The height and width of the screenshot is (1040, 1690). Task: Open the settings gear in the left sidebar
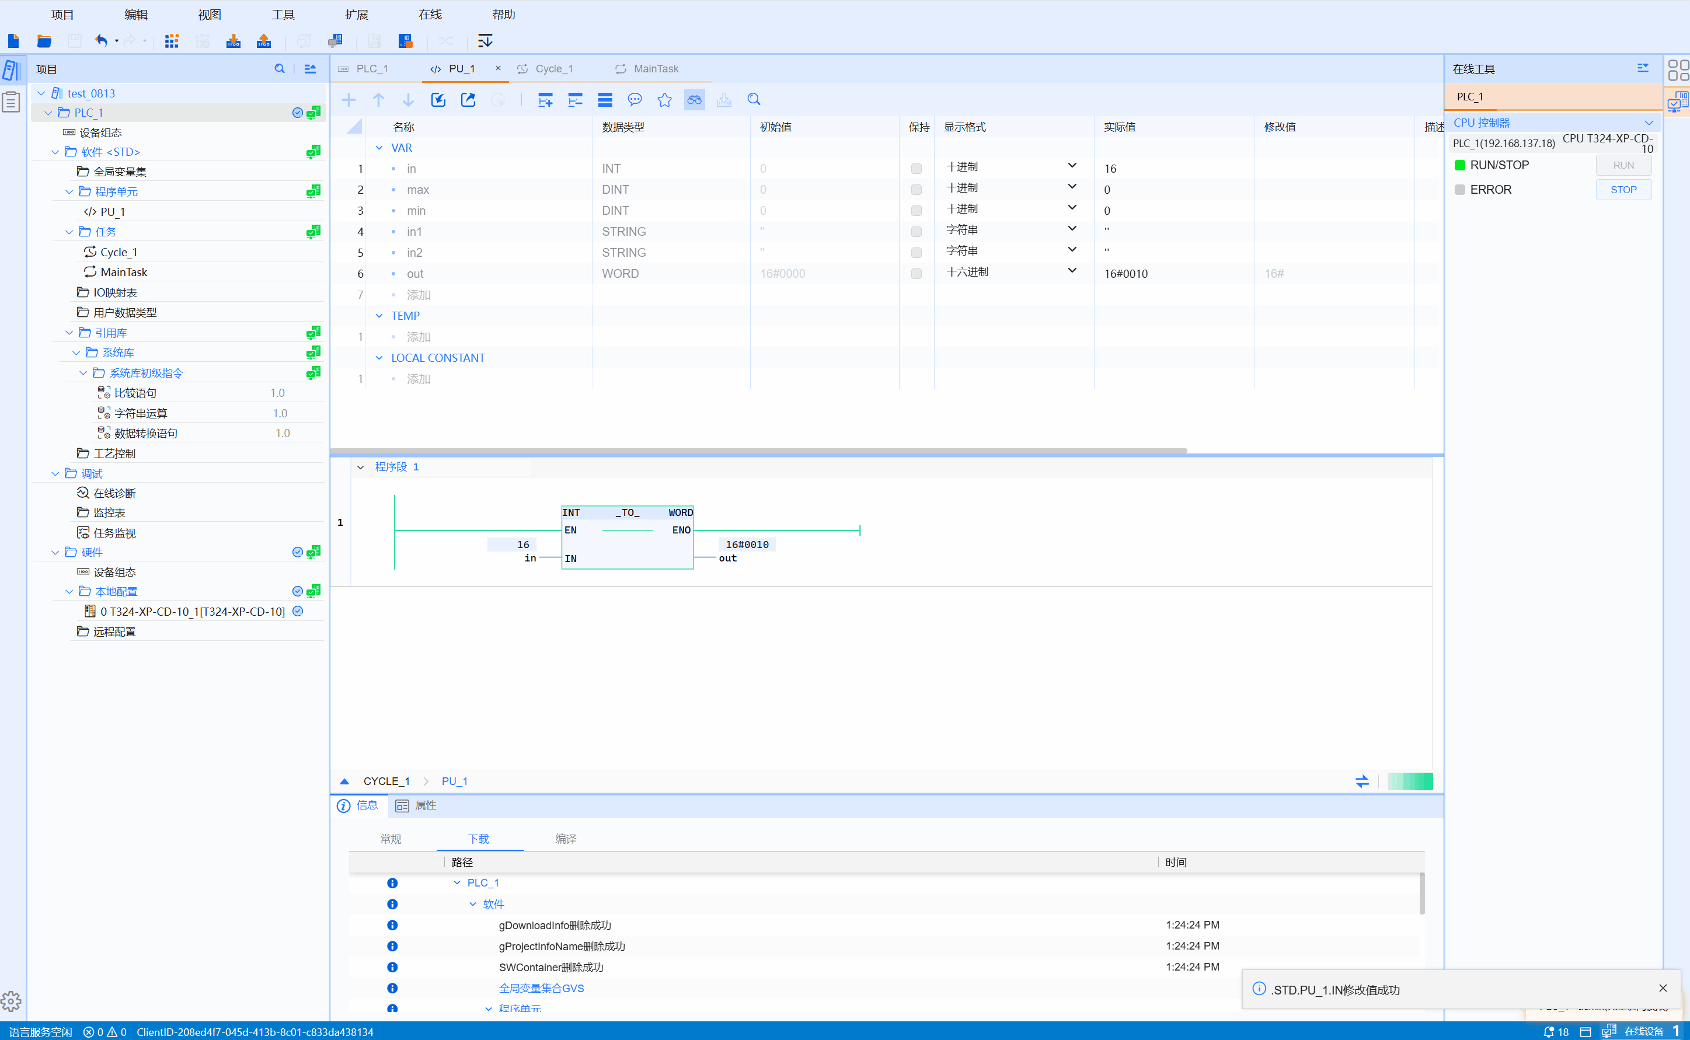(x=11, y=1001)
